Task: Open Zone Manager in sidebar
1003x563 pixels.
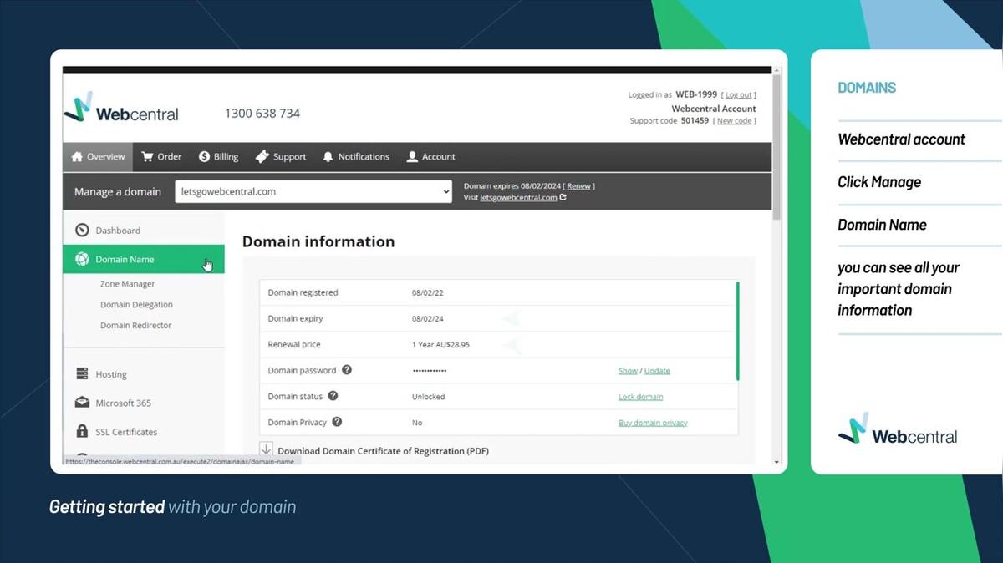Action: (x=128, y=284)
